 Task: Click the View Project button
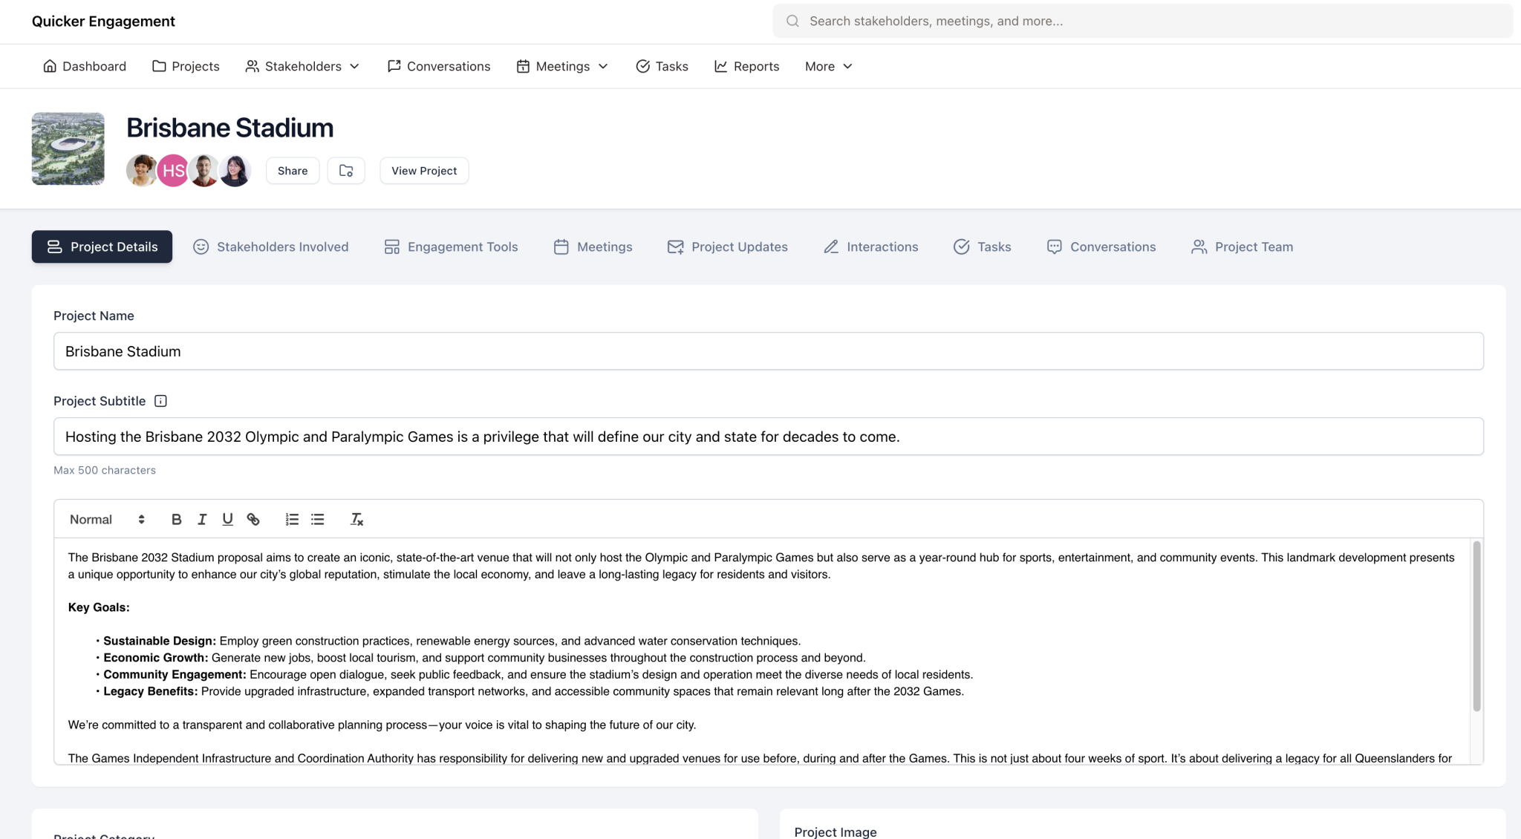424,171
